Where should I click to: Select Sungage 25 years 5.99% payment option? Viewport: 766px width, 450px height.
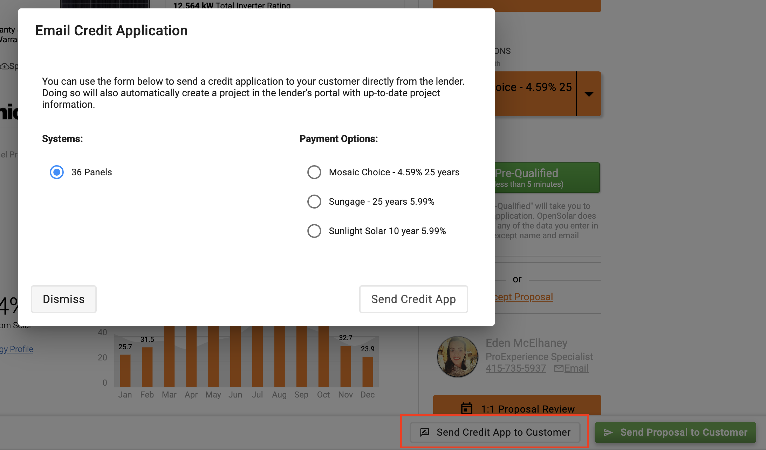314,202
